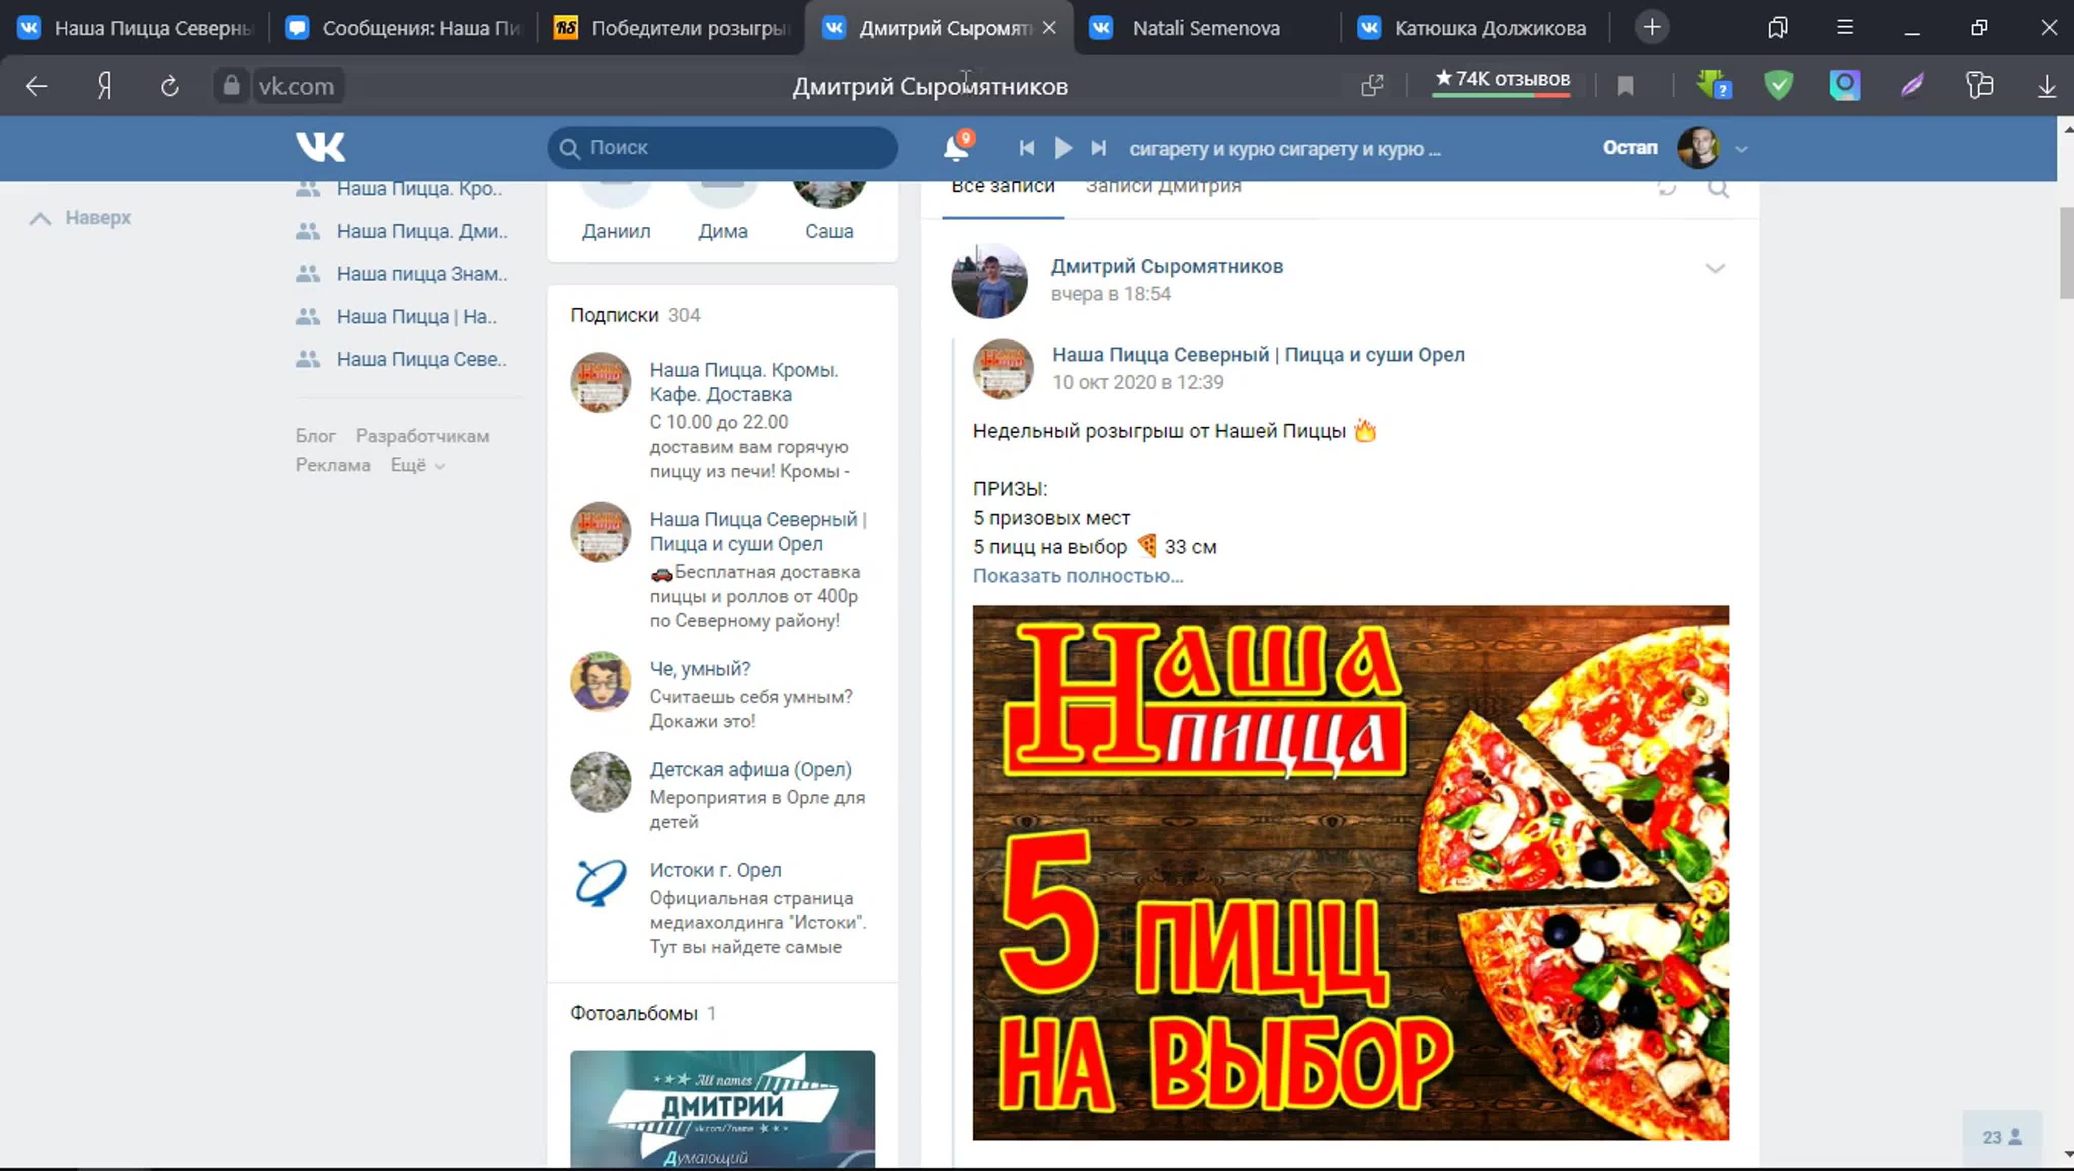Open Че, умный? community
This screenshot has width=2074, height=1171.
[700, 669]
